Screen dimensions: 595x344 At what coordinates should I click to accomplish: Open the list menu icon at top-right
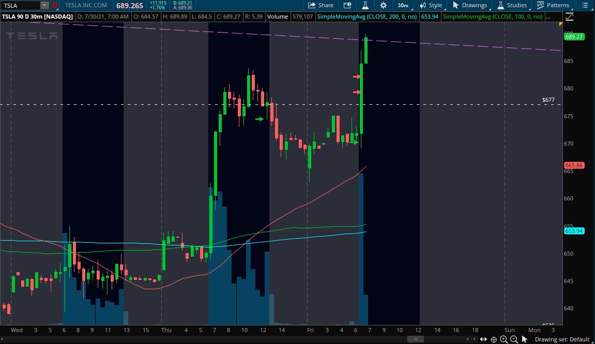pos(585,5)
